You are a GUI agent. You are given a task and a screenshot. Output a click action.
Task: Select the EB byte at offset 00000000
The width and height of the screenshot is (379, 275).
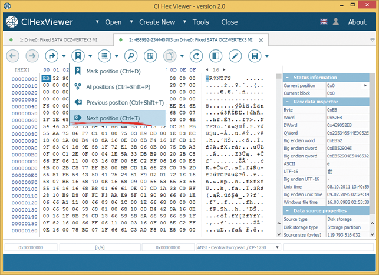pyautogui.click(x=46, y=78)
